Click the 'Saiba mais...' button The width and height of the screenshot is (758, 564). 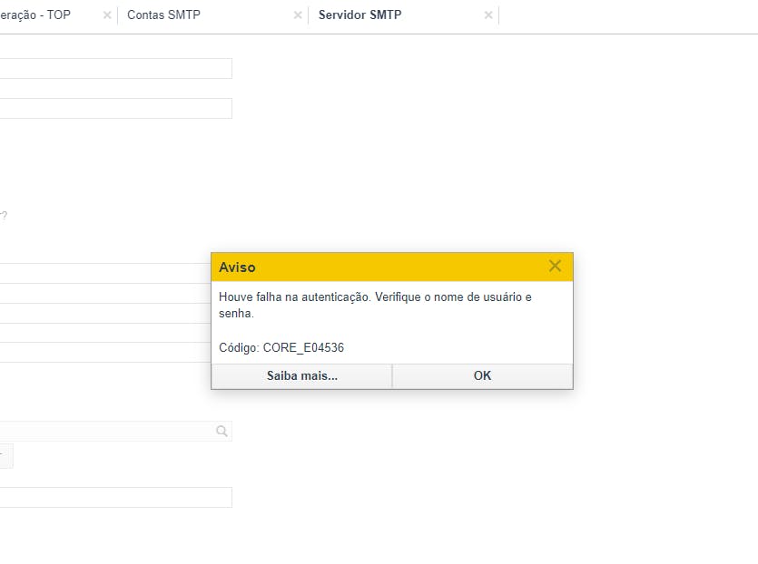click(x=301, y=375)
